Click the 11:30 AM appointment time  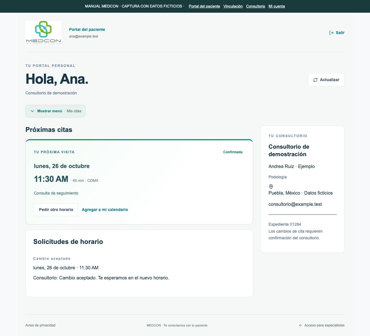click(51, 179)
